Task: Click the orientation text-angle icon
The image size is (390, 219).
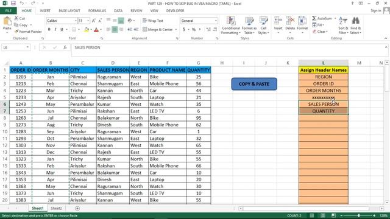Action: pyautogui.click(x=130, y=21)
